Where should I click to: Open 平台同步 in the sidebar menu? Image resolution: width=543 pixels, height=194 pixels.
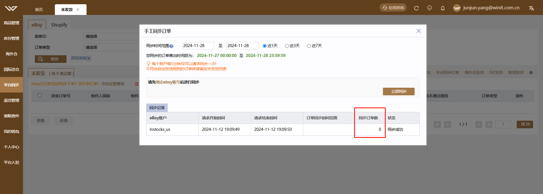(x=11, y=85)
